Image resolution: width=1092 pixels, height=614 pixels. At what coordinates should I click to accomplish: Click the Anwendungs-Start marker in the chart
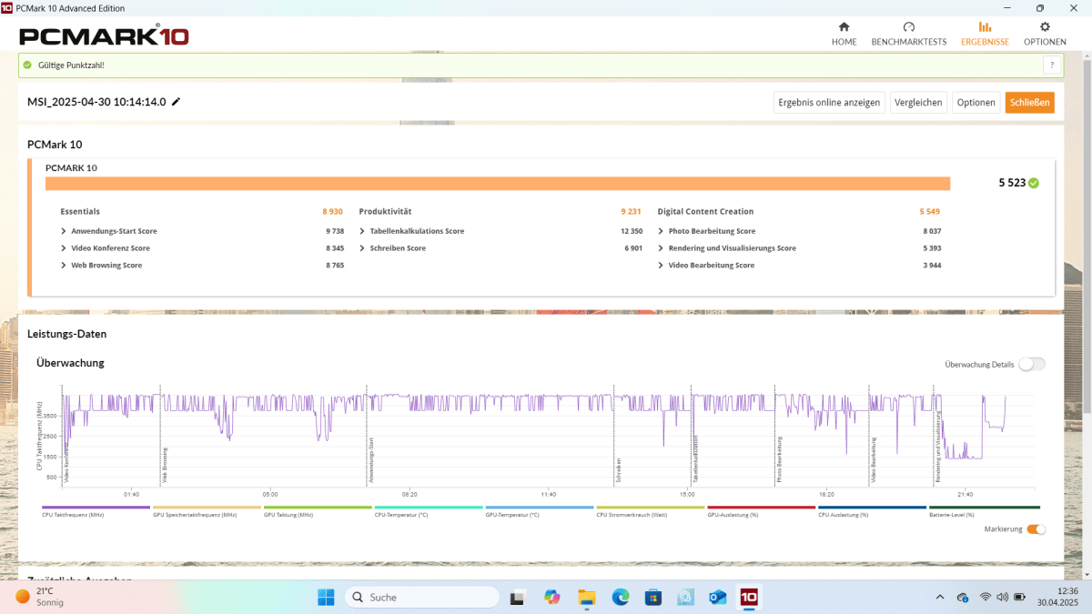(371, 459)
